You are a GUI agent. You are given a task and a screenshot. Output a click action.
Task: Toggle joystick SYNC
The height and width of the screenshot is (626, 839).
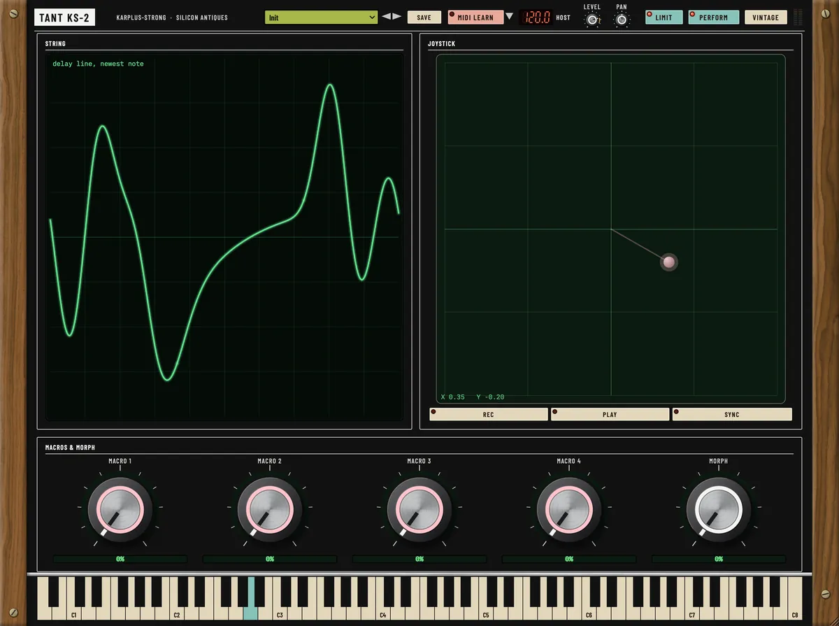pos(732,415)
